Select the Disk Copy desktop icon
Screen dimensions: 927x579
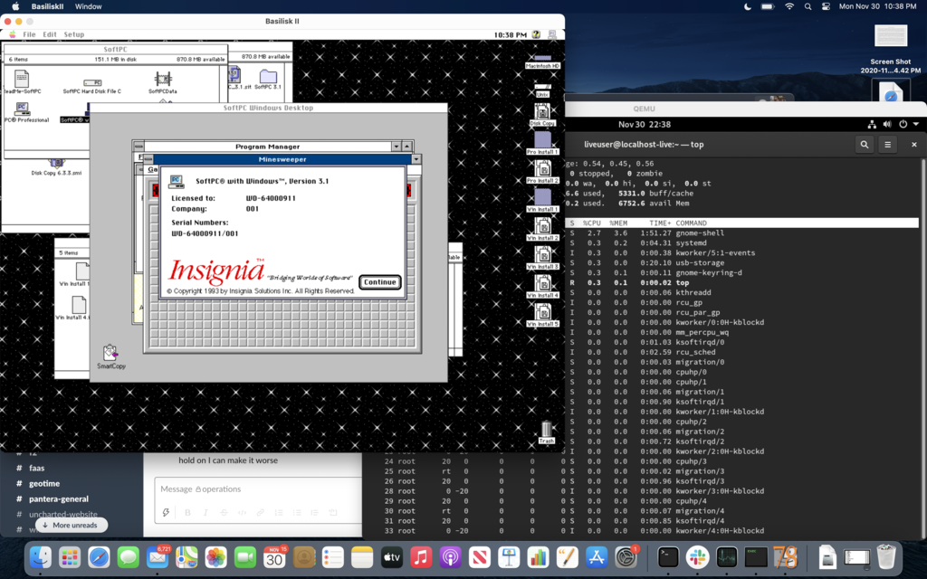(x=543, y=115)
